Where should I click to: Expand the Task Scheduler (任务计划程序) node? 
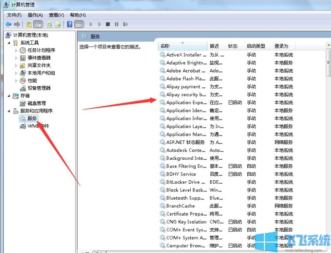click(16, 50)
